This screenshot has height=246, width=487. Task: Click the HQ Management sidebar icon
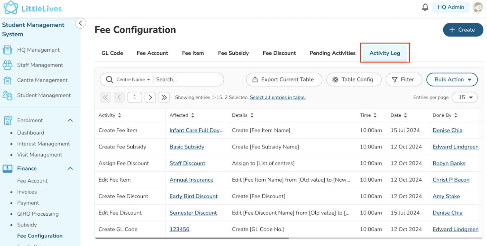(x=7, y=50)
